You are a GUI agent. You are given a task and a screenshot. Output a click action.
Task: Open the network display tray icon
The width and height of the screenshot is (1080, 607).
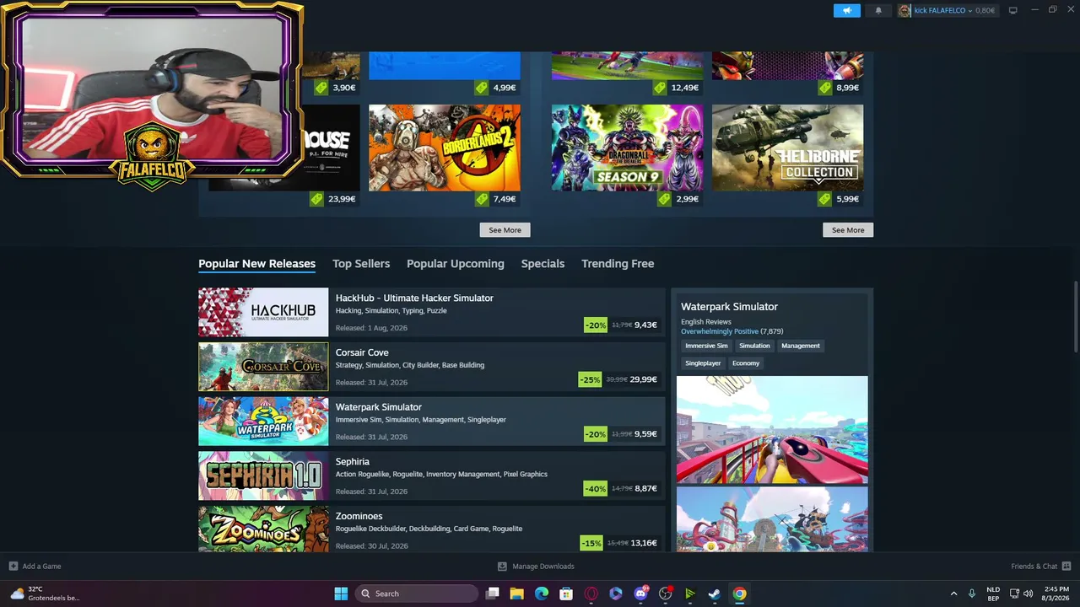(x=1015, y=594)
